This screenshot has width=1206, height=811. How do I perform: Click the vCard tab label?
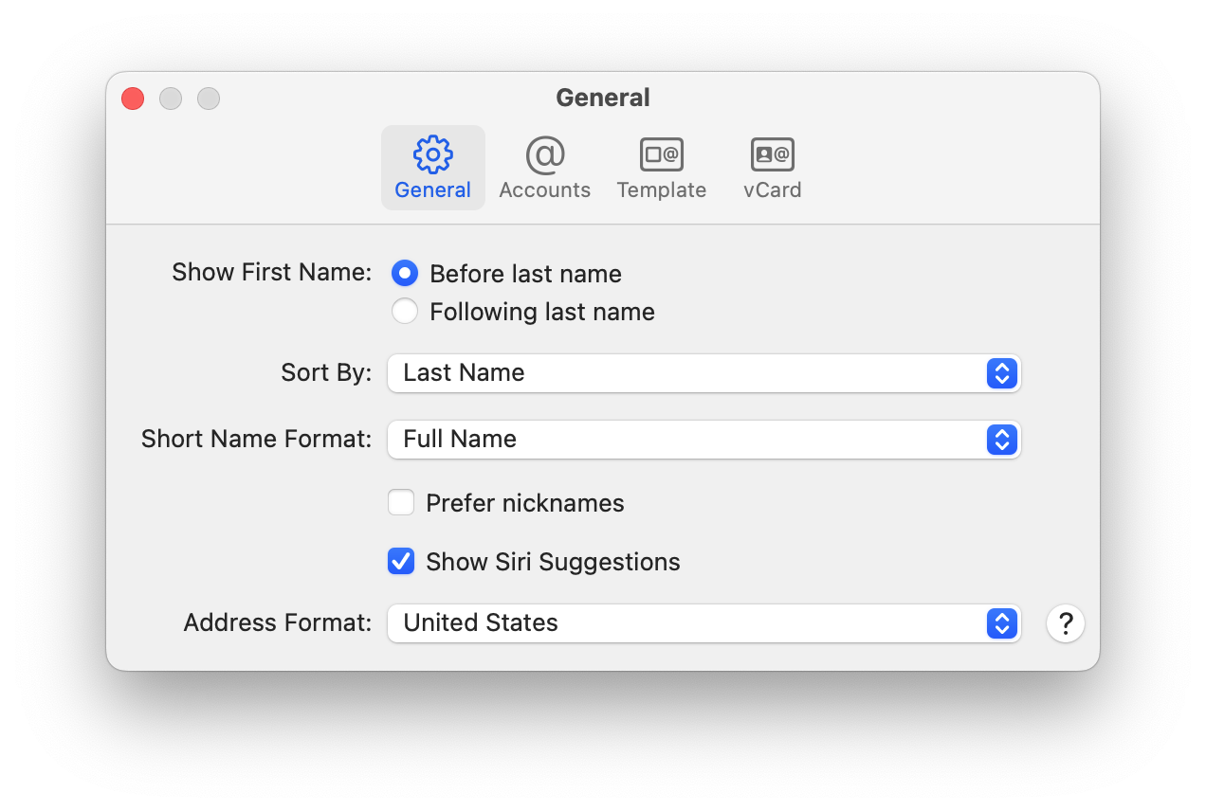[772, 190]
